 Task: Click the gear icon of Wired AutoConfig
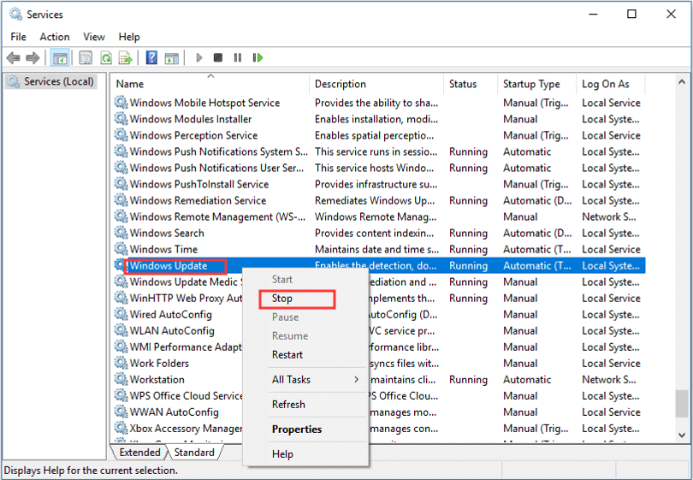[121, 314]
